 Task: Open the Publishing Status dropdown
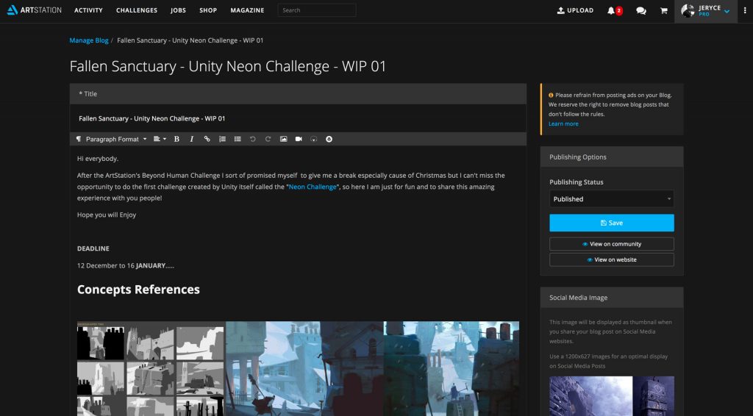[x=611, y=198]
